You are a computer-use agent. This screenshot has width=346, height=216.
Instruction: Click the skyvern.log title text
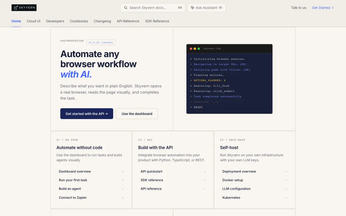(x=212, y=49)
